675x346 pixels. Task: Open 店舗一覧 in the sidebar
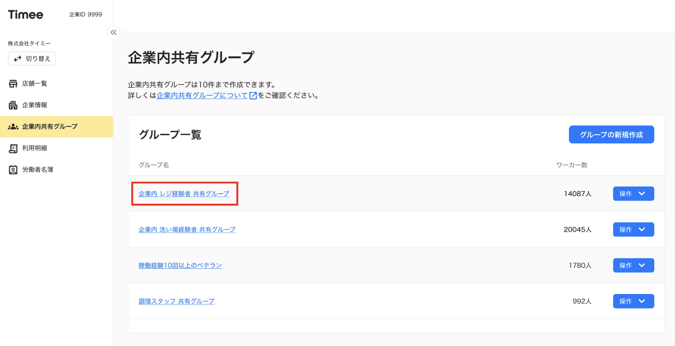[56, 84]
